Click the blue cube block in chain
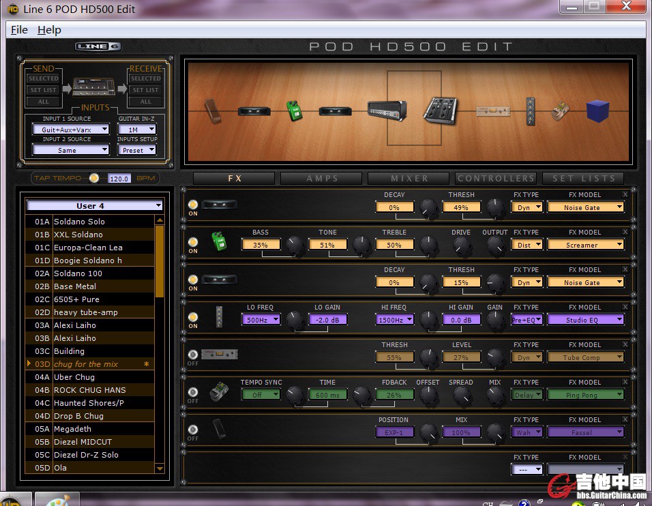The image size is (652, 506). tap(597, 110)
